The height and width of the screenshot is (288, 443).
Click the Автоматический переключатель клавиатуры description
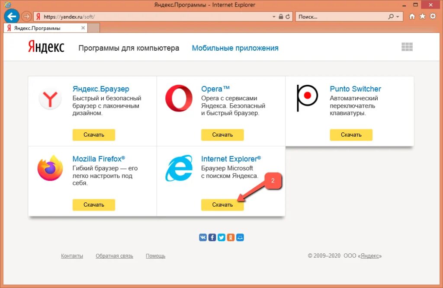tap(354, 106)
